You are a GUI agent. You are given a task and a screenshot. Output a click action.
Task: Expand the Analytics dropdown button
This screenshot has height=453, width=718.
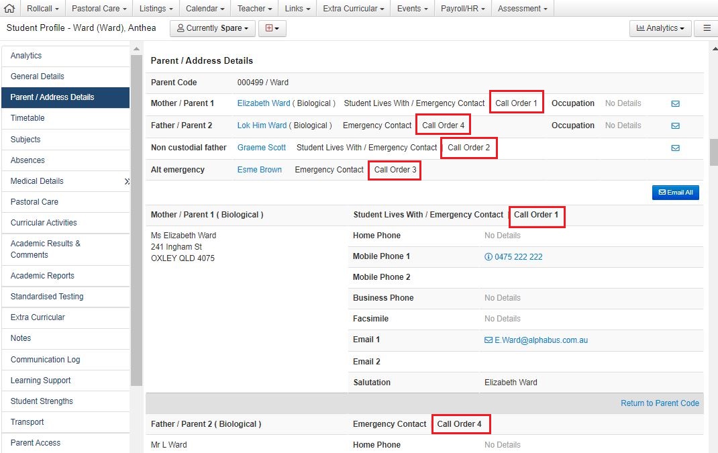tap(660, 28)
